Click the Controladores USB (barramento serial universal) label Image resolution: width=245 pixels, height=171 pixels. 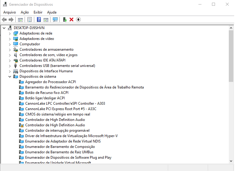[57, 66]
